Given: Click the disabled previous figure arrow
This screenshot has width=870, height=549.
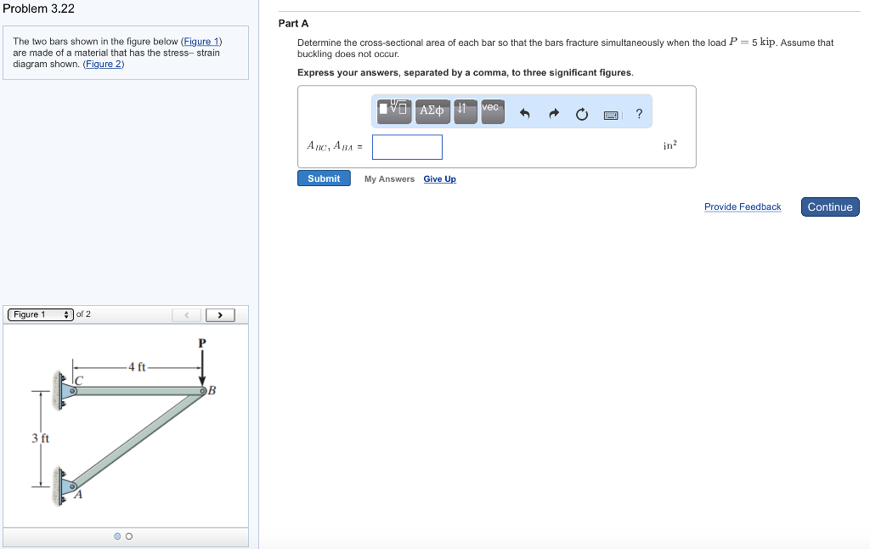Looking at the screenshot, I should [185, 314].
